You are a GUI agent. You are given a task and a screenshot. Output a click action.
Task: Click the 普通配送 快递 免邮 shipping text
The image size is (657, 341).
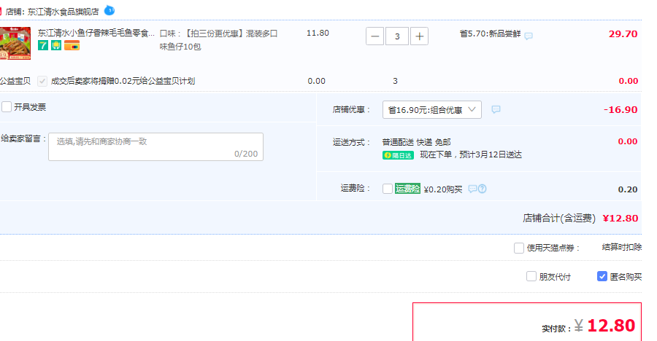417,142
